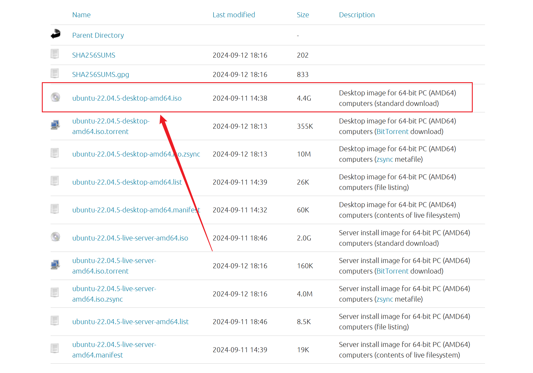Sort files by the Size column header

(303, 15)
